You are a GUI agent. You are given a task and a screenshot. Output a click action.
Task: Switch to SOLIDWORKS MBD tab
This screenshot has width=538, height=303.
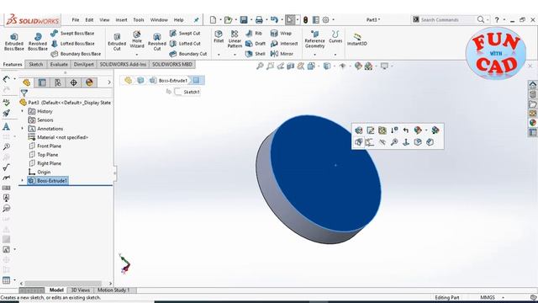coord(171,64)
